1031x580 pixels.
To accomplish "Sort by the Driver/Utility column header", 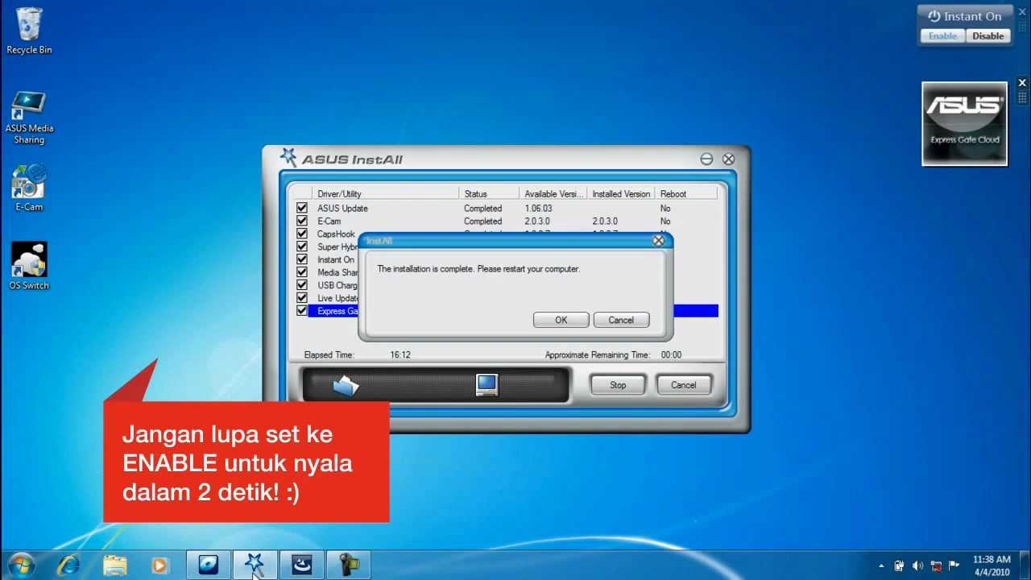I will 386,193.
